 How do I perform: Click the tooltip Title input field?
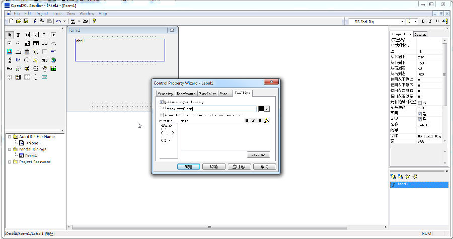coord(212,109)
